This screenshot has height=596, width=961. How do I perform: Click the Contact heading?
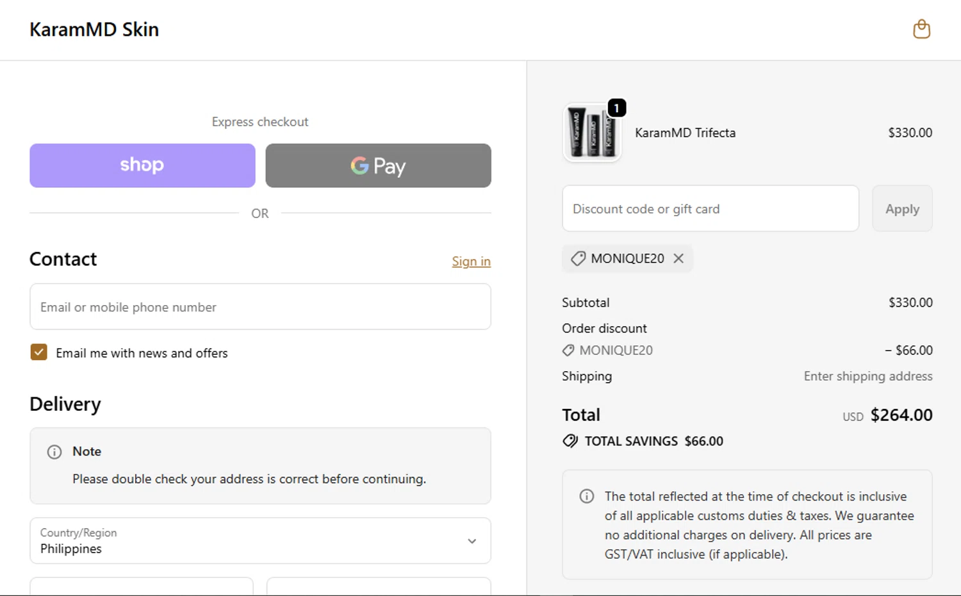[x=63, y=259]
